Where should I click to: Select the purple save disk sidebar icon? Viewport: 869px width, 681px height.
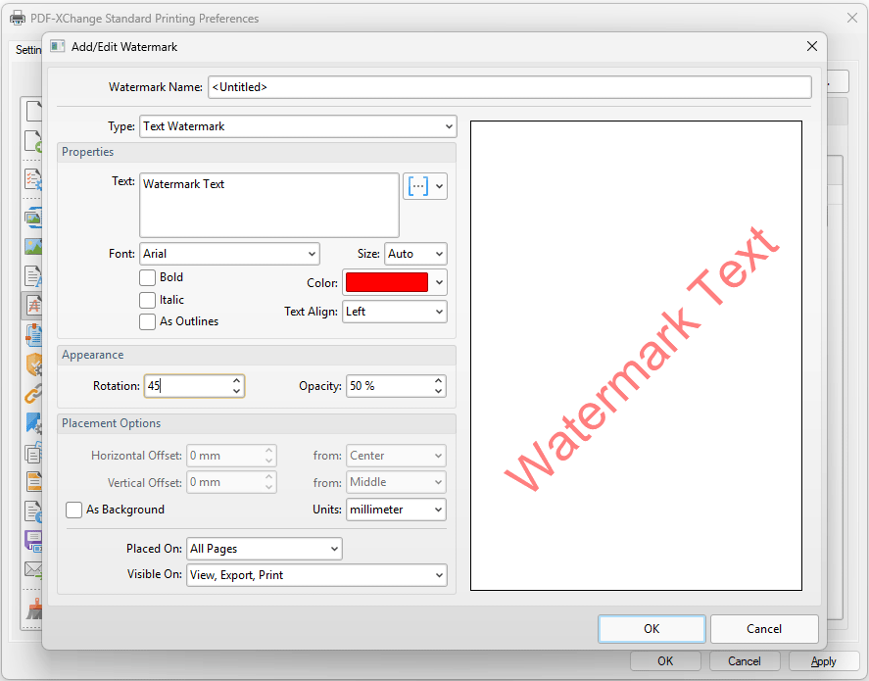click(x=33, y=541)
